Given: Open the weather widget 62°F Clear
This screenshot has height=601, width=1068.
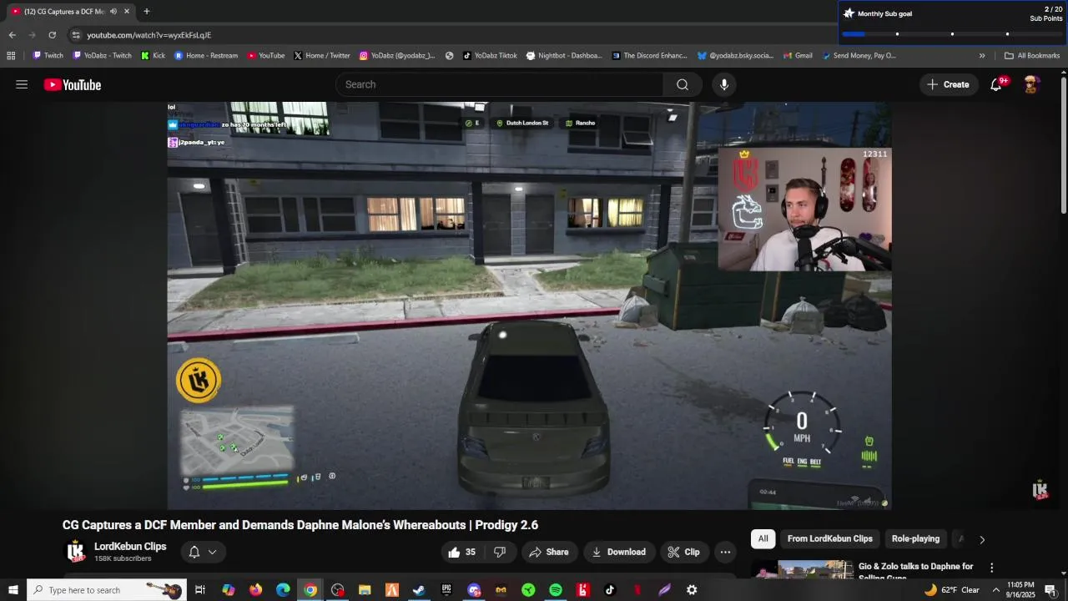Looking at the screenshot, I should point(951,590).
